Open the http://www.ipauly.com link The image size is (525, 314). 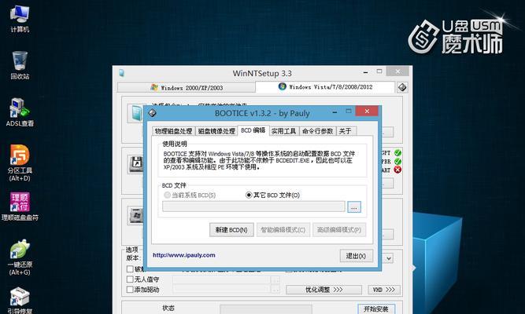(x=184, y=255)
